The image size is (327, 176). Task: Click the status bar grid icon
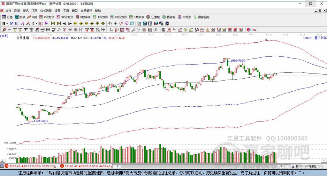click(2, 166)
